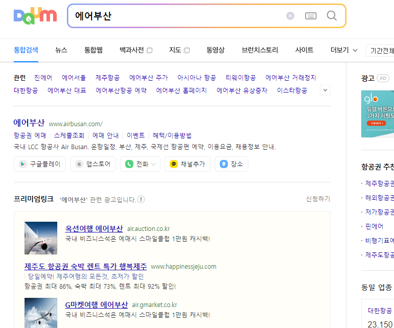Click the 신청하기 link
This screenshot has height=328, width=394.
[318, 199]
